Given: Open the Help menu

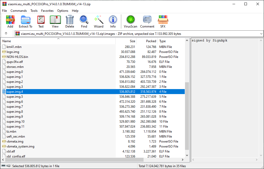Looking at the screenshot, I should (75, 10).
